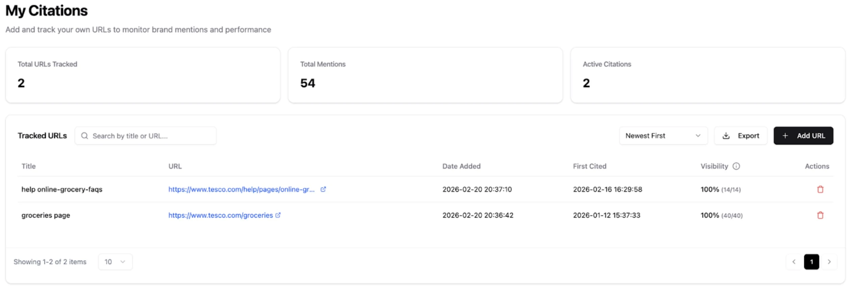Open the Newest First sort dropdown
The image size is (856, 296).
point(663,136)
